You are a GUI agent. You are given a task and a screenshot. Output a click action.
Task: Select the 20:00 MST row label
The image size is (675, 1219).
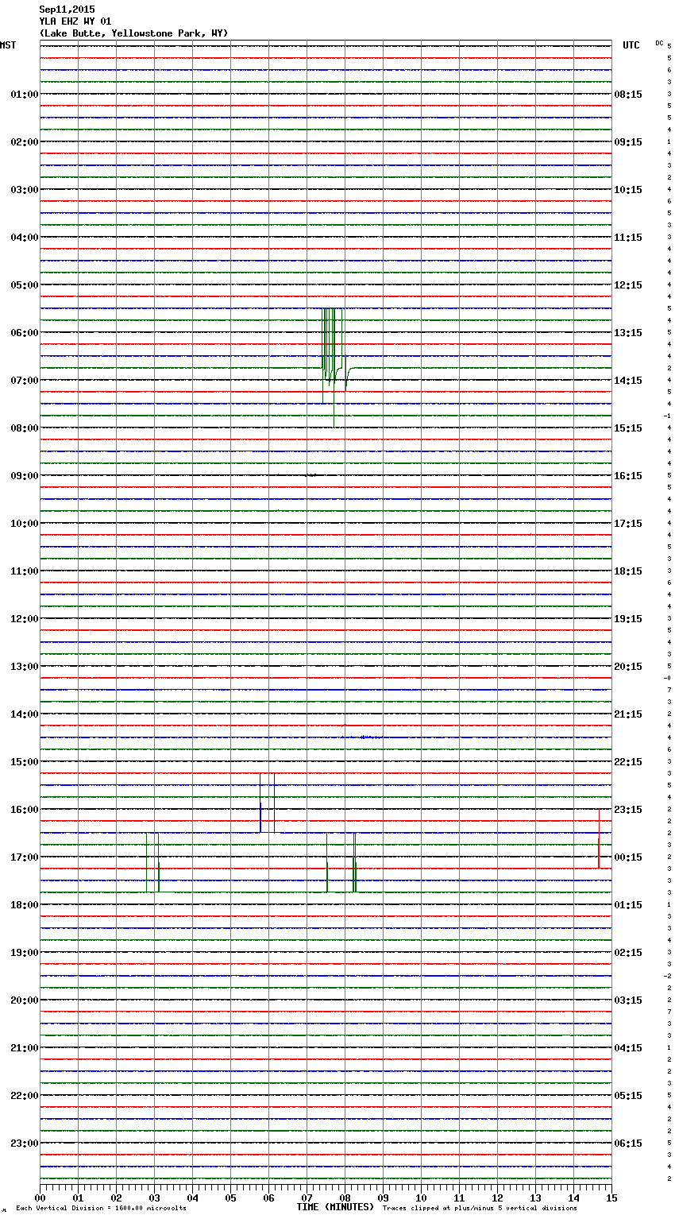(24, 1000)
